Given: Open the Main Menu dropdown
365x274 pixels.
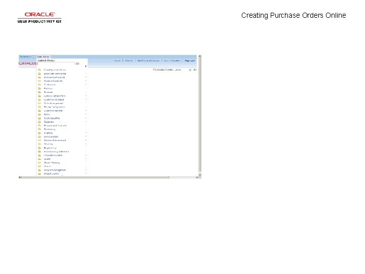Looking at the screenshot, I should click(44, 57).
